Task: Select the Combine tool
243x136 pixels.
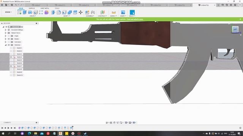Action: (x=70, y=12)
